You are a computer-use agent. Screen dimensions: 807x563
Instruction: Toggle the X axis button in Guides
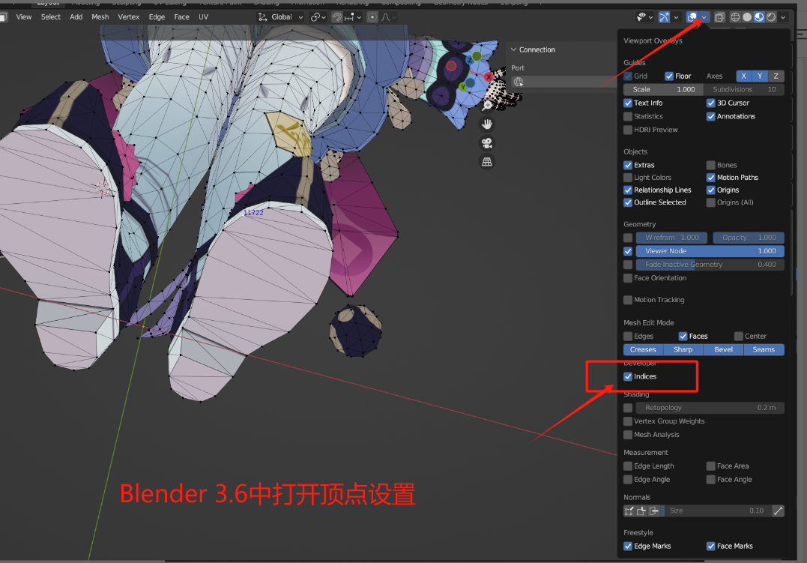point(744,76)
